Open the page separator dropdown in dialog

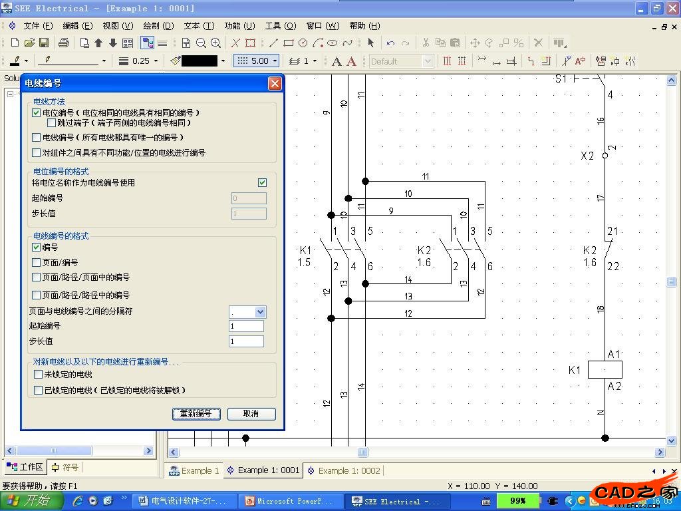click(260, 311)
